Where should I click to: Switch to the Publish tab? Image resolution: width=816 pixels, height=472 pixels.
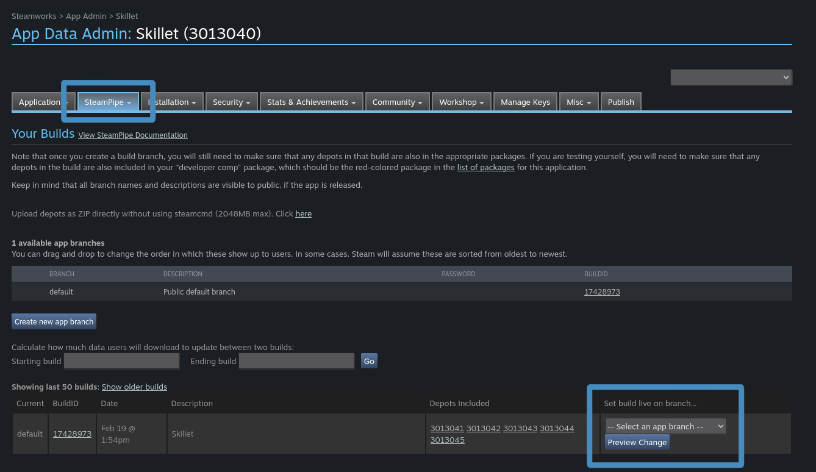click(621, 102)
